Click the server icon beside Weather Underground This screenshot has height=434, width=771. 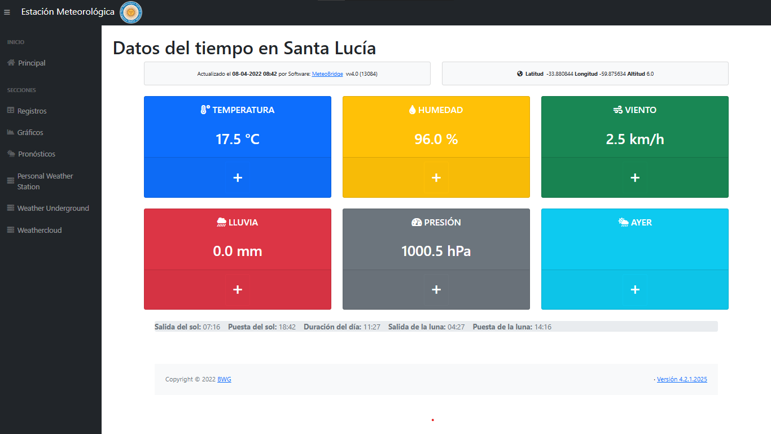[10, 208]
